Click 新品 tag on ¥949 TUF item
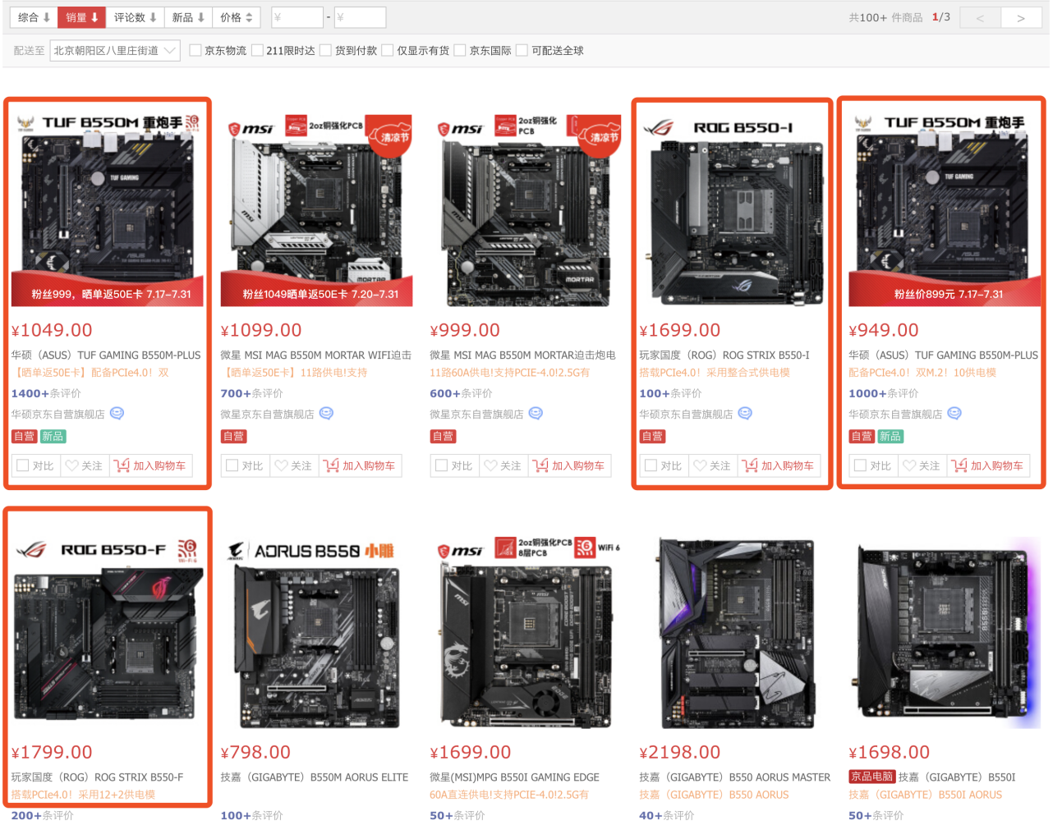This screenshot has width=1053, height=825. click(890, 437)
